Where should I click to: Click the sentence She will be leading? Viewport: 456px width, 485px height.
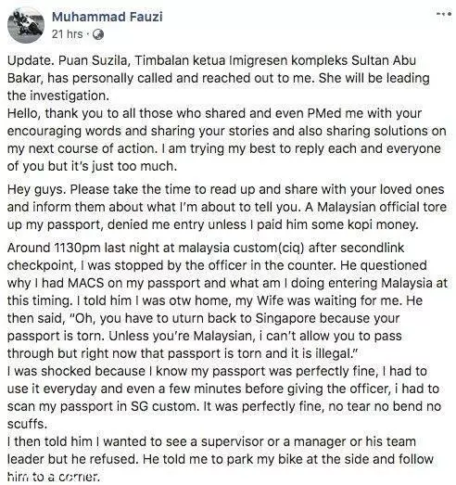374,78
